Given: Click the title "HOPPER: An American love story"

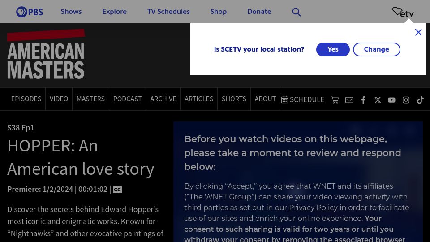Looking at the screenshot, I should (81, 157).
